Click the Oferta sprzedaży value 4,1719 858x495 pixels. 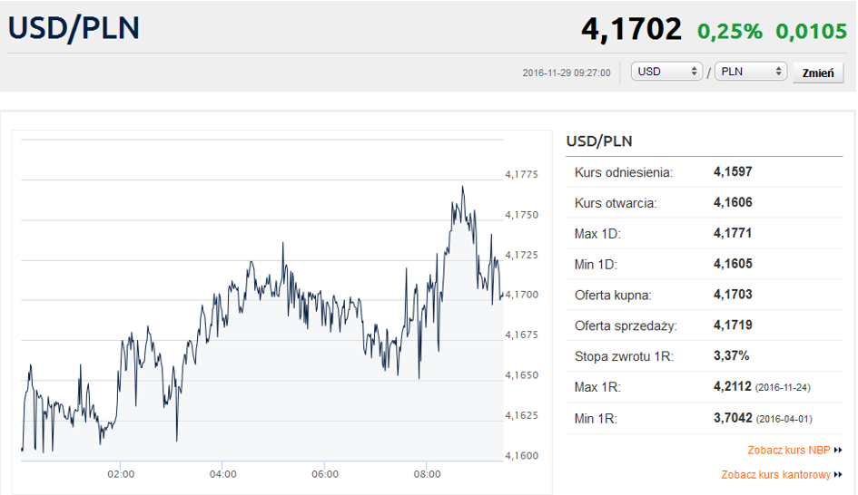pyautogui.click(x=733, y=325)
